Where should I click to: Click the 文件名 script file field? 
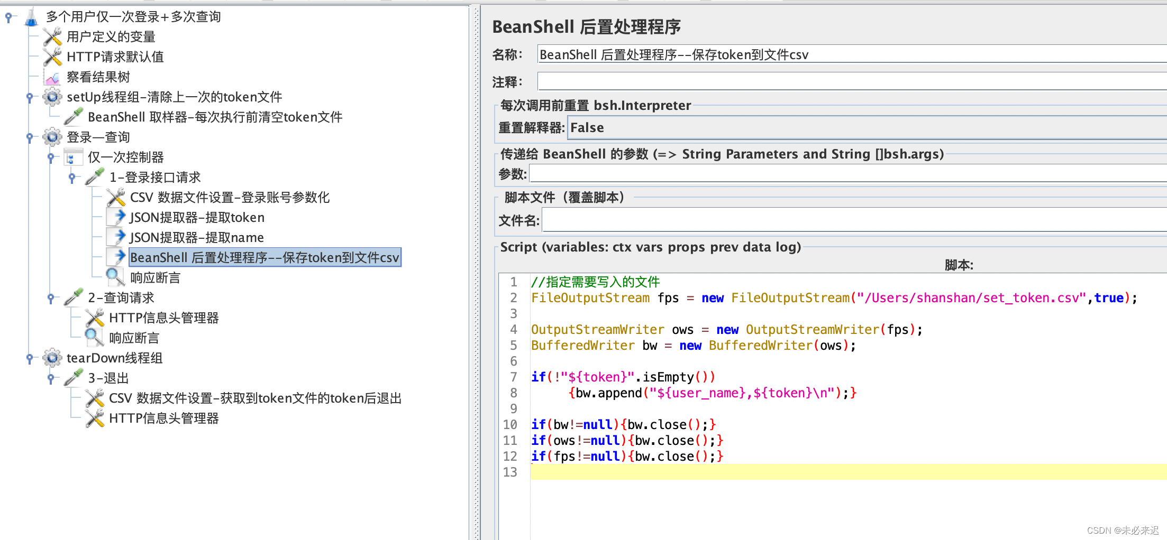pyautogui.click(x=854, y=220)
